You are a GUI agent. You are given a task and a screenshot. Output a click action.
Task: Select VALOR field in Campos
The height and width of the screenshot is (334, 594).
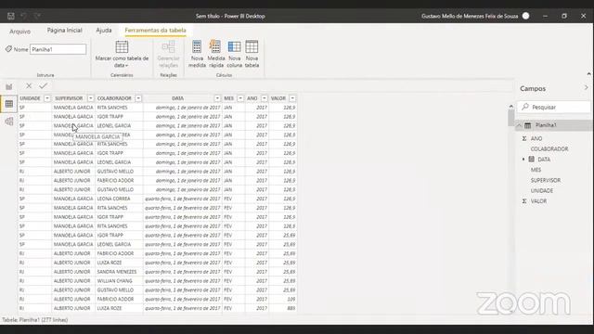tap(538, 201)
